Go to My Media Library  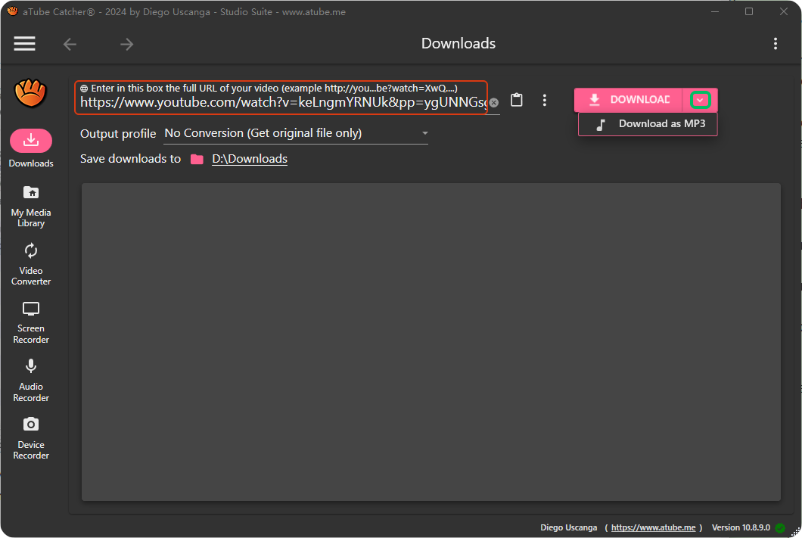[31, 206]
